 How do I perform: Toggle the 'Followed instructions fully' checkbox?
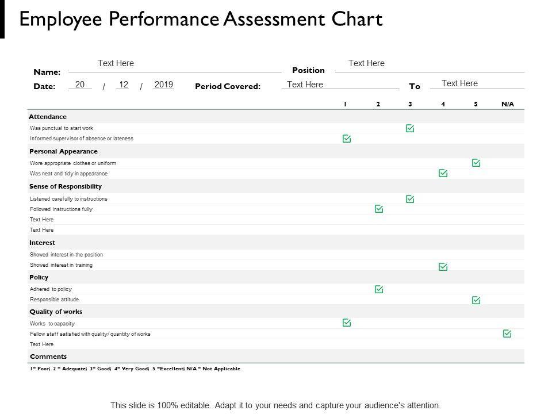coord(379,209)
